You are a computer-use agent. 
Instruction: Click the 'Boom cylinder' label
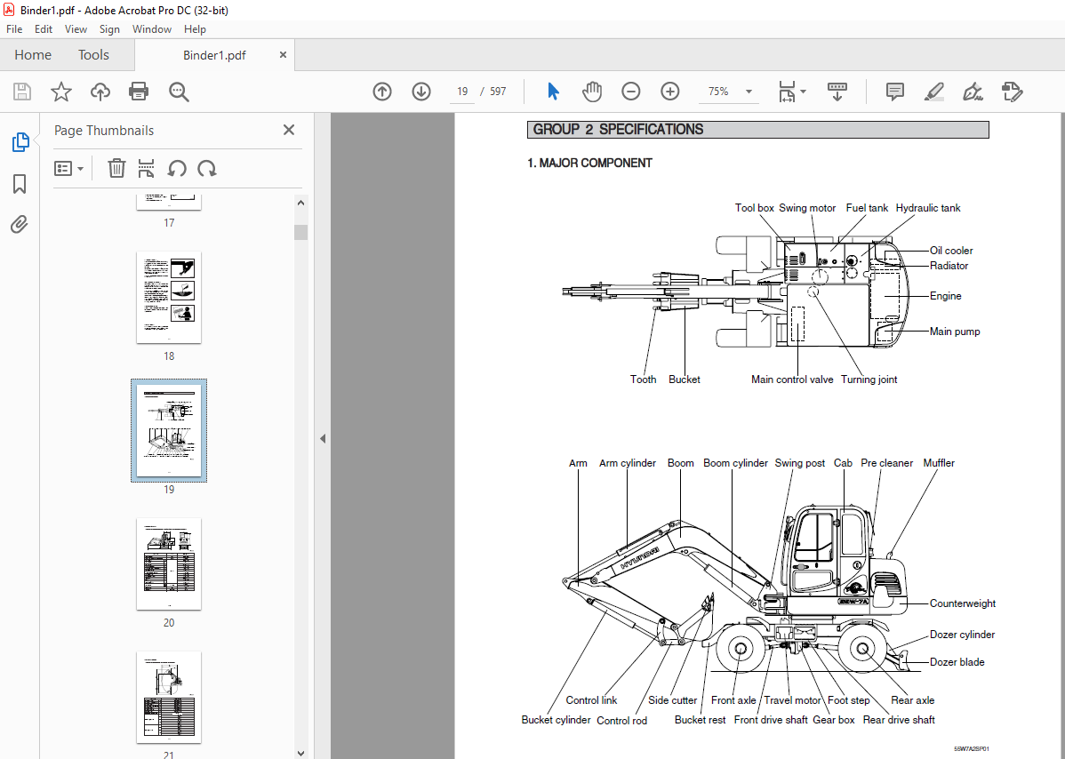[735, 463]
